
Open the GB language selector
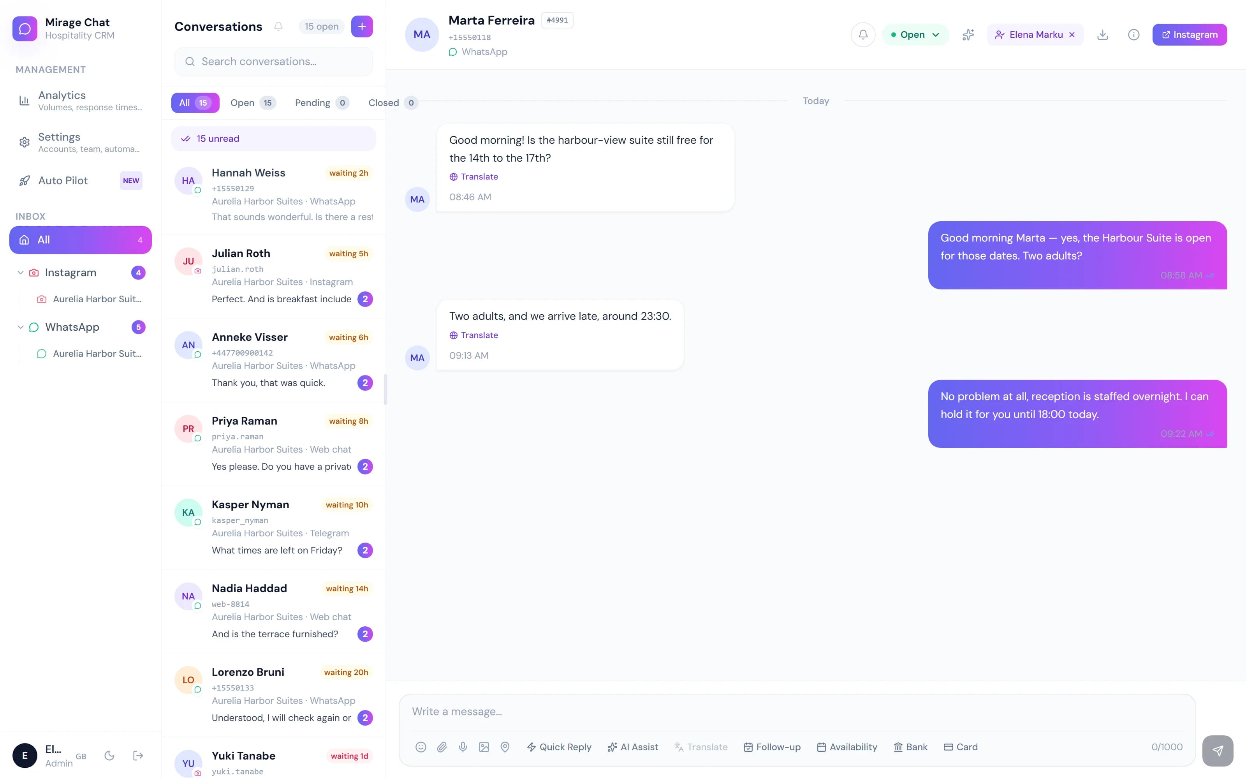[x=81, y=756]
